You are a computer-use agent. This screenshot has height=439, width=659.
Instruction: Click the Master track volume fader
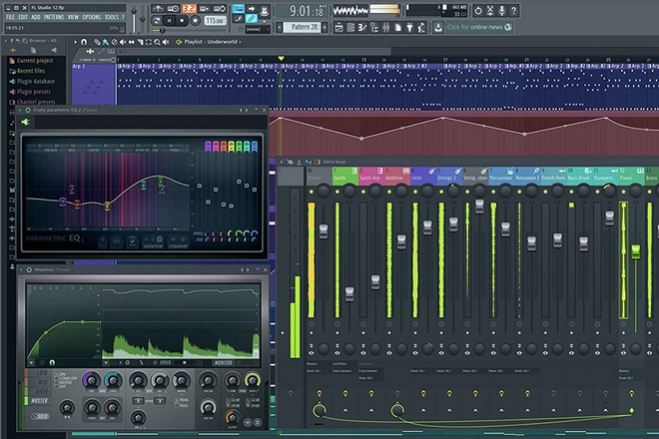324,230
